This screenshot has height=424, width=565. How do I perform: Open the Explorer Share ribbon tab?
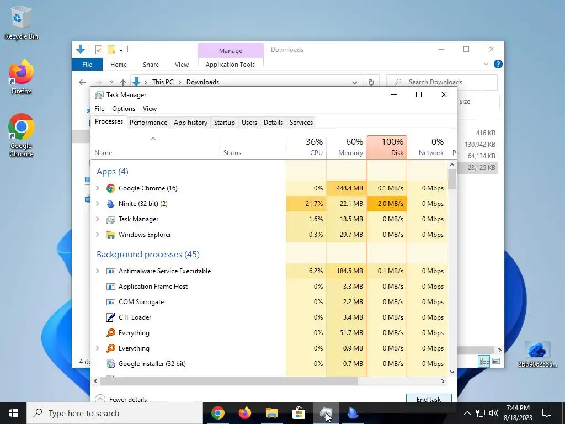[x=151, y=65]
